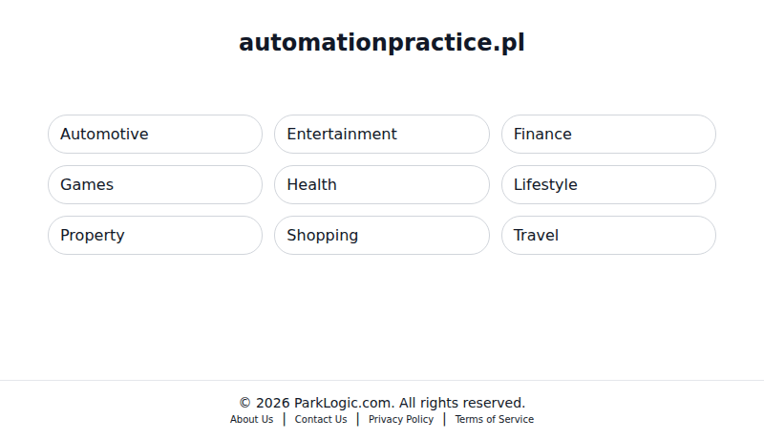Click the "All rights reserved" footer text
Viewport: 764px width, 440px height.
462,403
